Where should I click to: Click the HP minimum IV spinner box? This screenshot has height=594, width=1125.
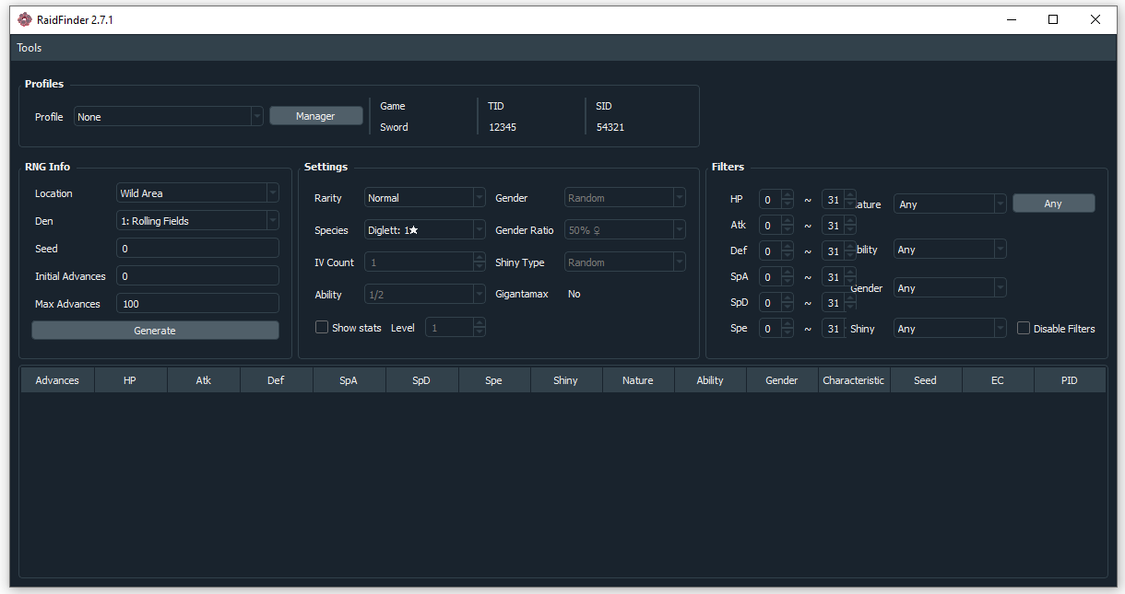coord(770,200)
